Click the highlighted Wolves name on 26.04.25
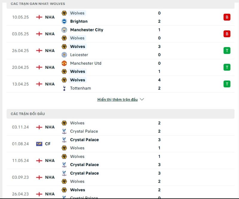The height and width of the screenshot is (199, 239). click(78, 46)
